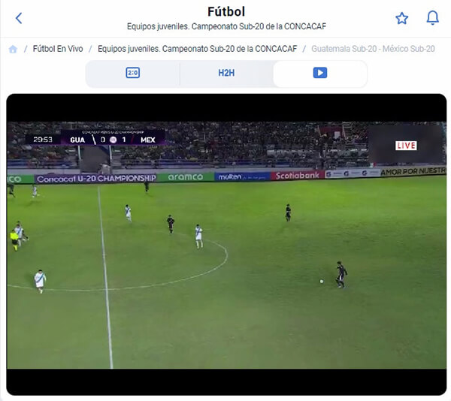Image resolution: width=451 pixels, height=401 pixels.
Task: Switch to the 2:0 scoreboard tab
Action: 132,73
